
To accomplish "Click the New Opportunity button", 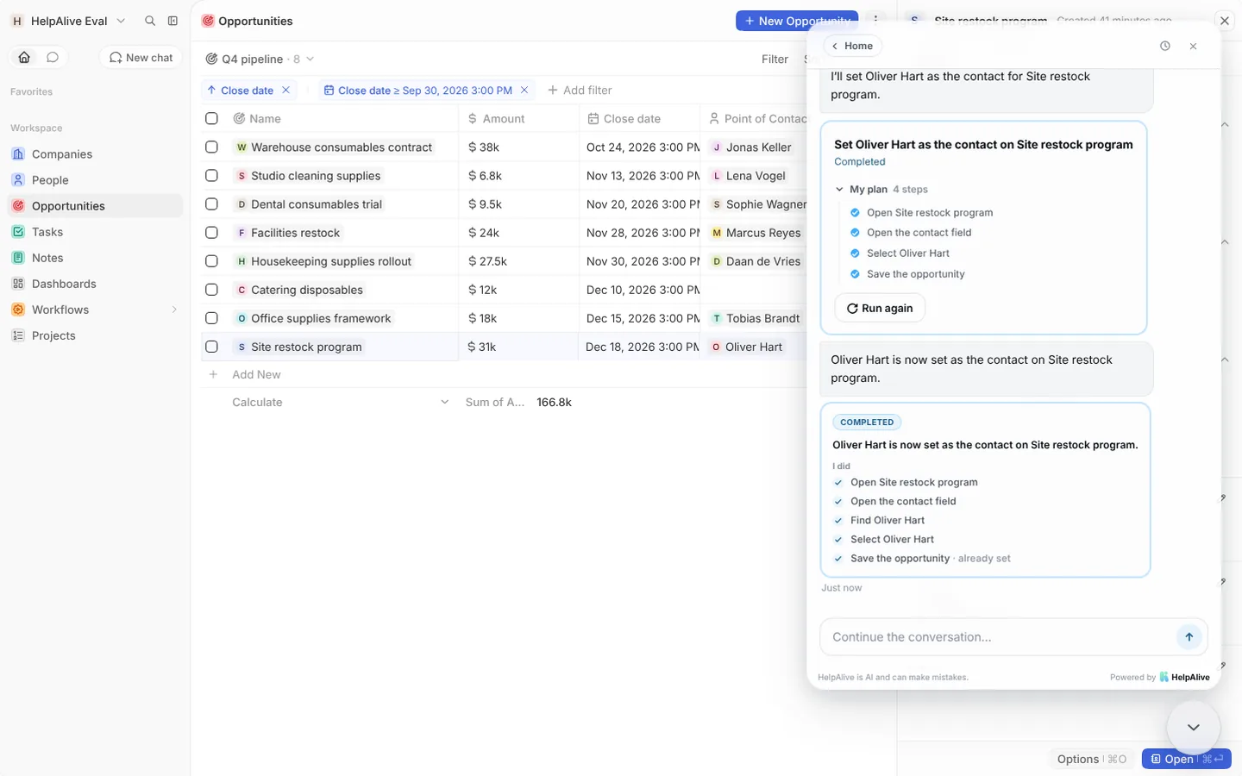I will [797, 21].
